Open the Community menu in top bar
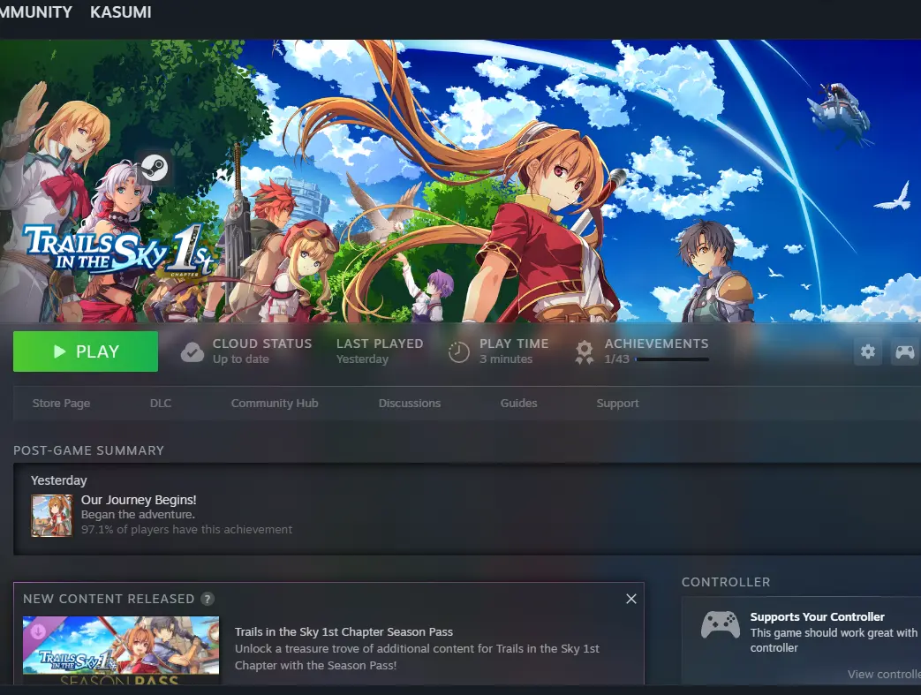This screenshot has width=921, height=695. tap(36, 11)
